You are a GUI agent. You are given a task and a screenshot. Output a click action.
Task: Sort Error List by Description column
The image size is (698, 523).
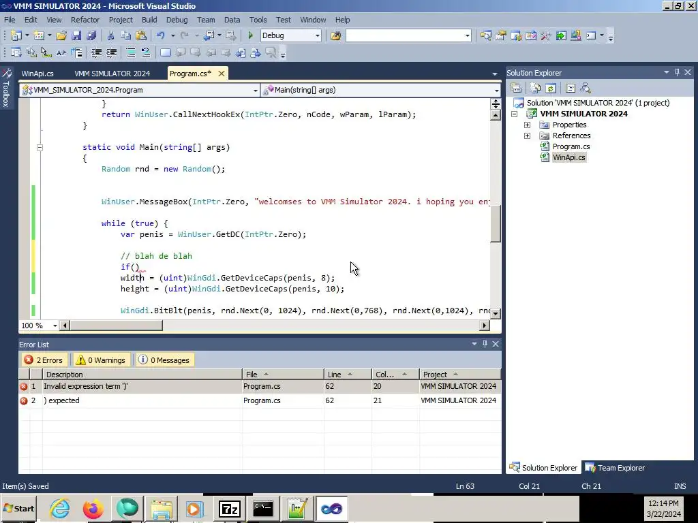click(142, 375)
